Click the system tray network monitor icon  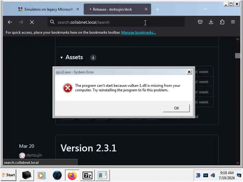coord(206,175)
